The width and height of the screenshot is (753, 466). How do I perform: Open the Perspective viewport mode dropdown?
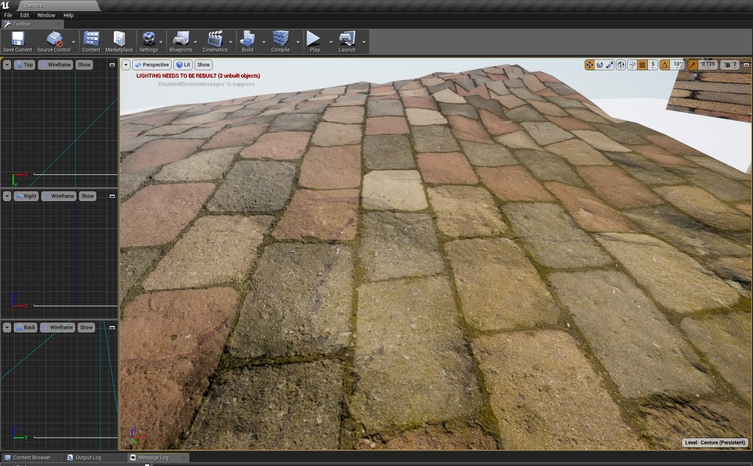tap(152, 65)
